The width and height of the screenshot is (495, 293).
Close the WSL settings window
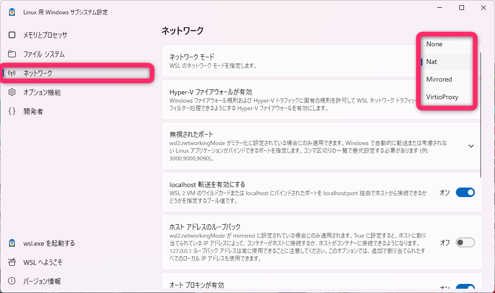484,8
